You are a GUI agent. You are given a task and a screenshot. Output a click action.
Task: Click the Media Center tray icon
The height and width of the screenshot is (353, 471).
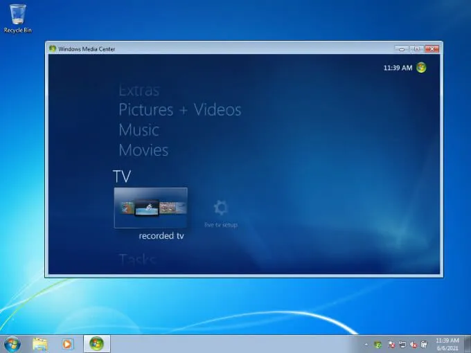(x=378, y=345)
